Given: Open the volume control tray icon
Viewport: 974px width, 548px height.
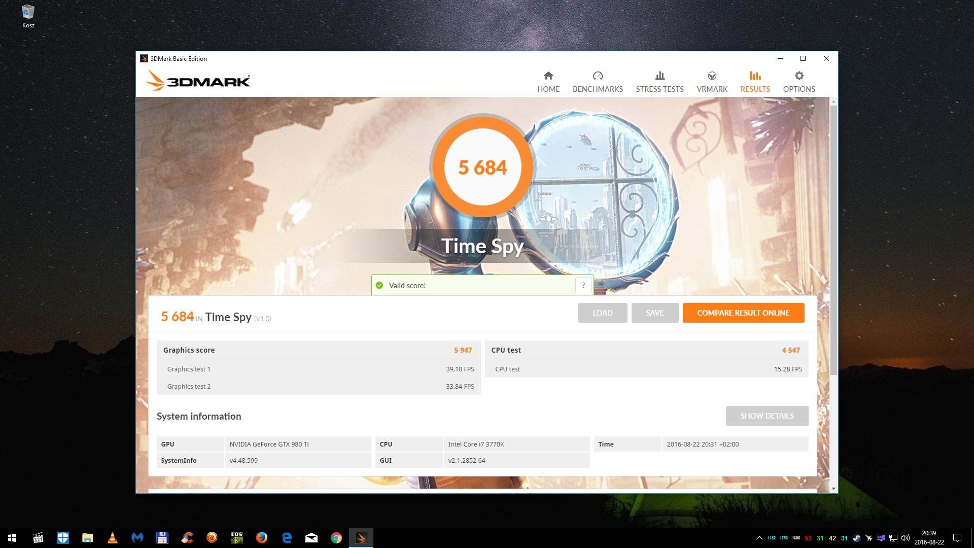Looking at the screenshot, I should (x=905, y=538).
